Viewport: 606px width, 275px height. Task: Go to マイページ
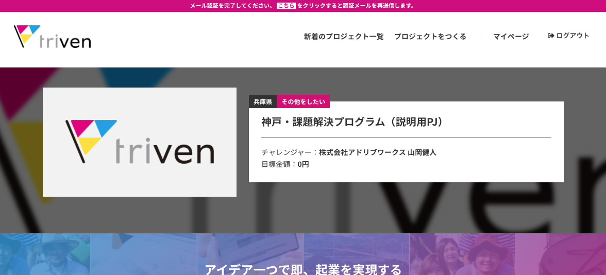pos(511,37)
